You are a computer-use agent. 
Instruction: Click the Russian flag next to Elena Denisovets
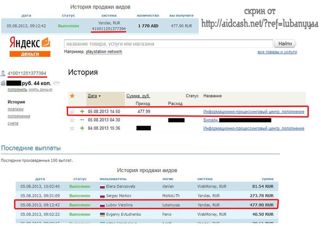tap(103, 187)
